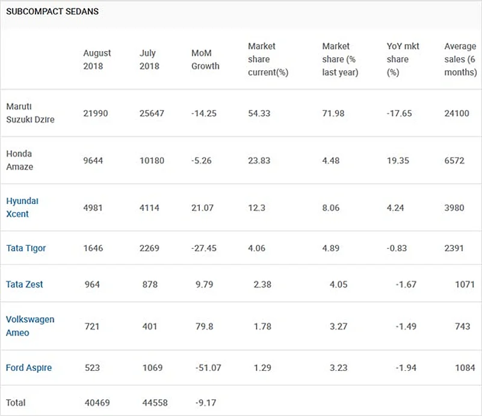The width and height of the screenshot is (482, 416).
Task: Open the Ford Aspire link
Action: (29, 367)
